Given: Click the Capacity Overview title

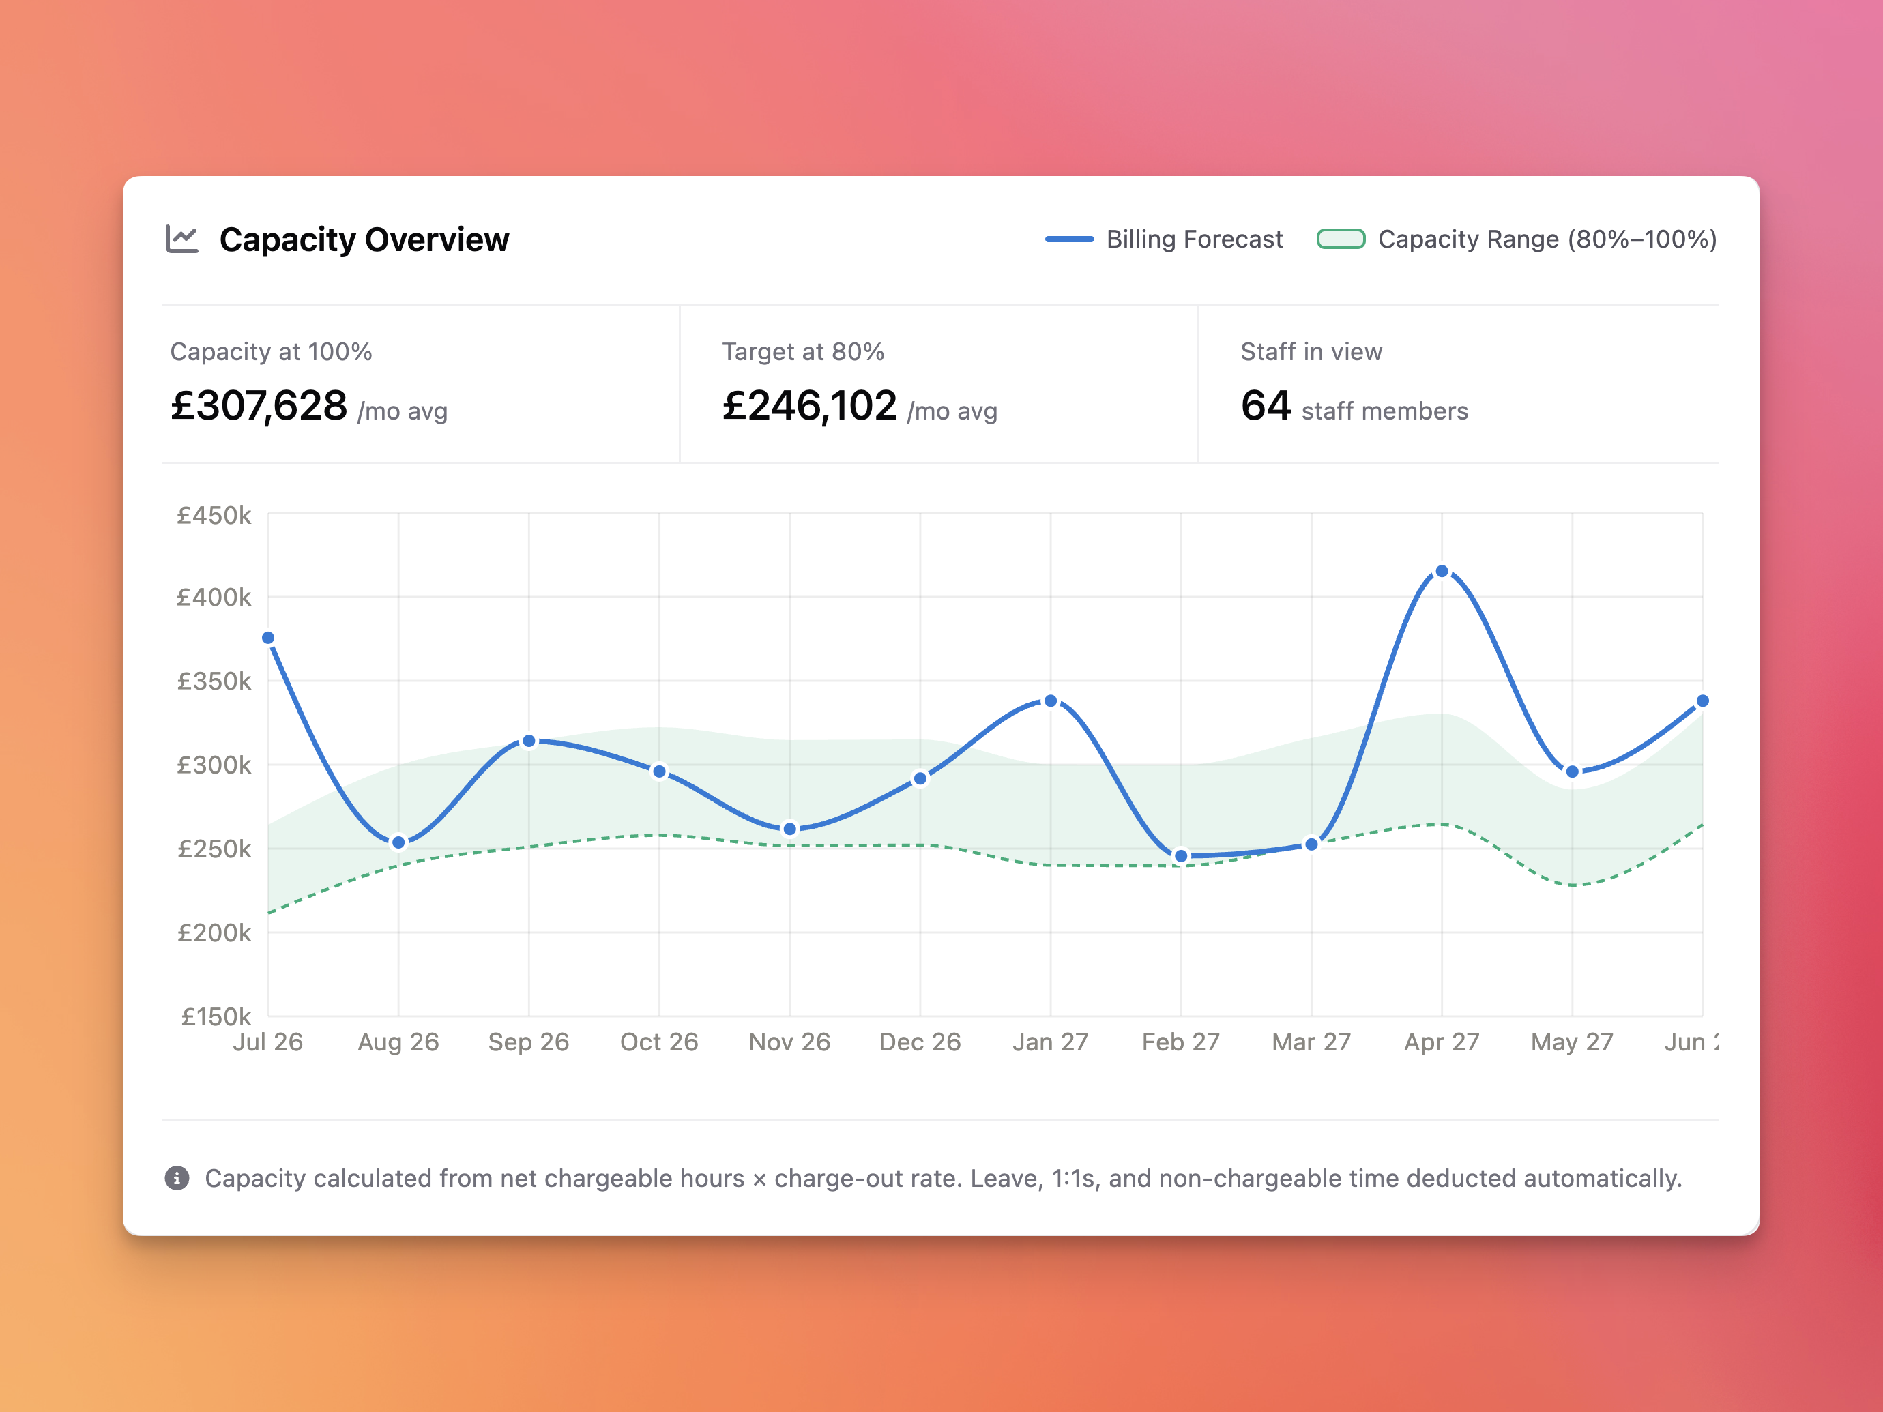Looking at the screenshot, I should (x=364, y=240).
